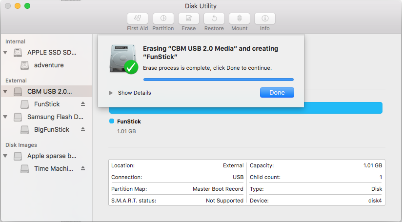
Task: Click the Disk Utility window title
Action: (201, 6)
